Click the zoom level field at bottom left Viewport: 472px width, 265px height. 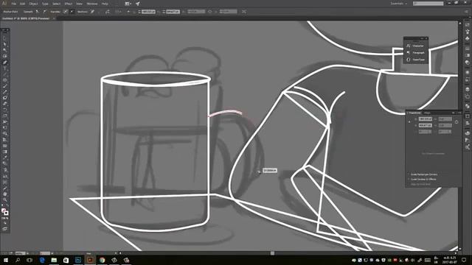[20, 253]
